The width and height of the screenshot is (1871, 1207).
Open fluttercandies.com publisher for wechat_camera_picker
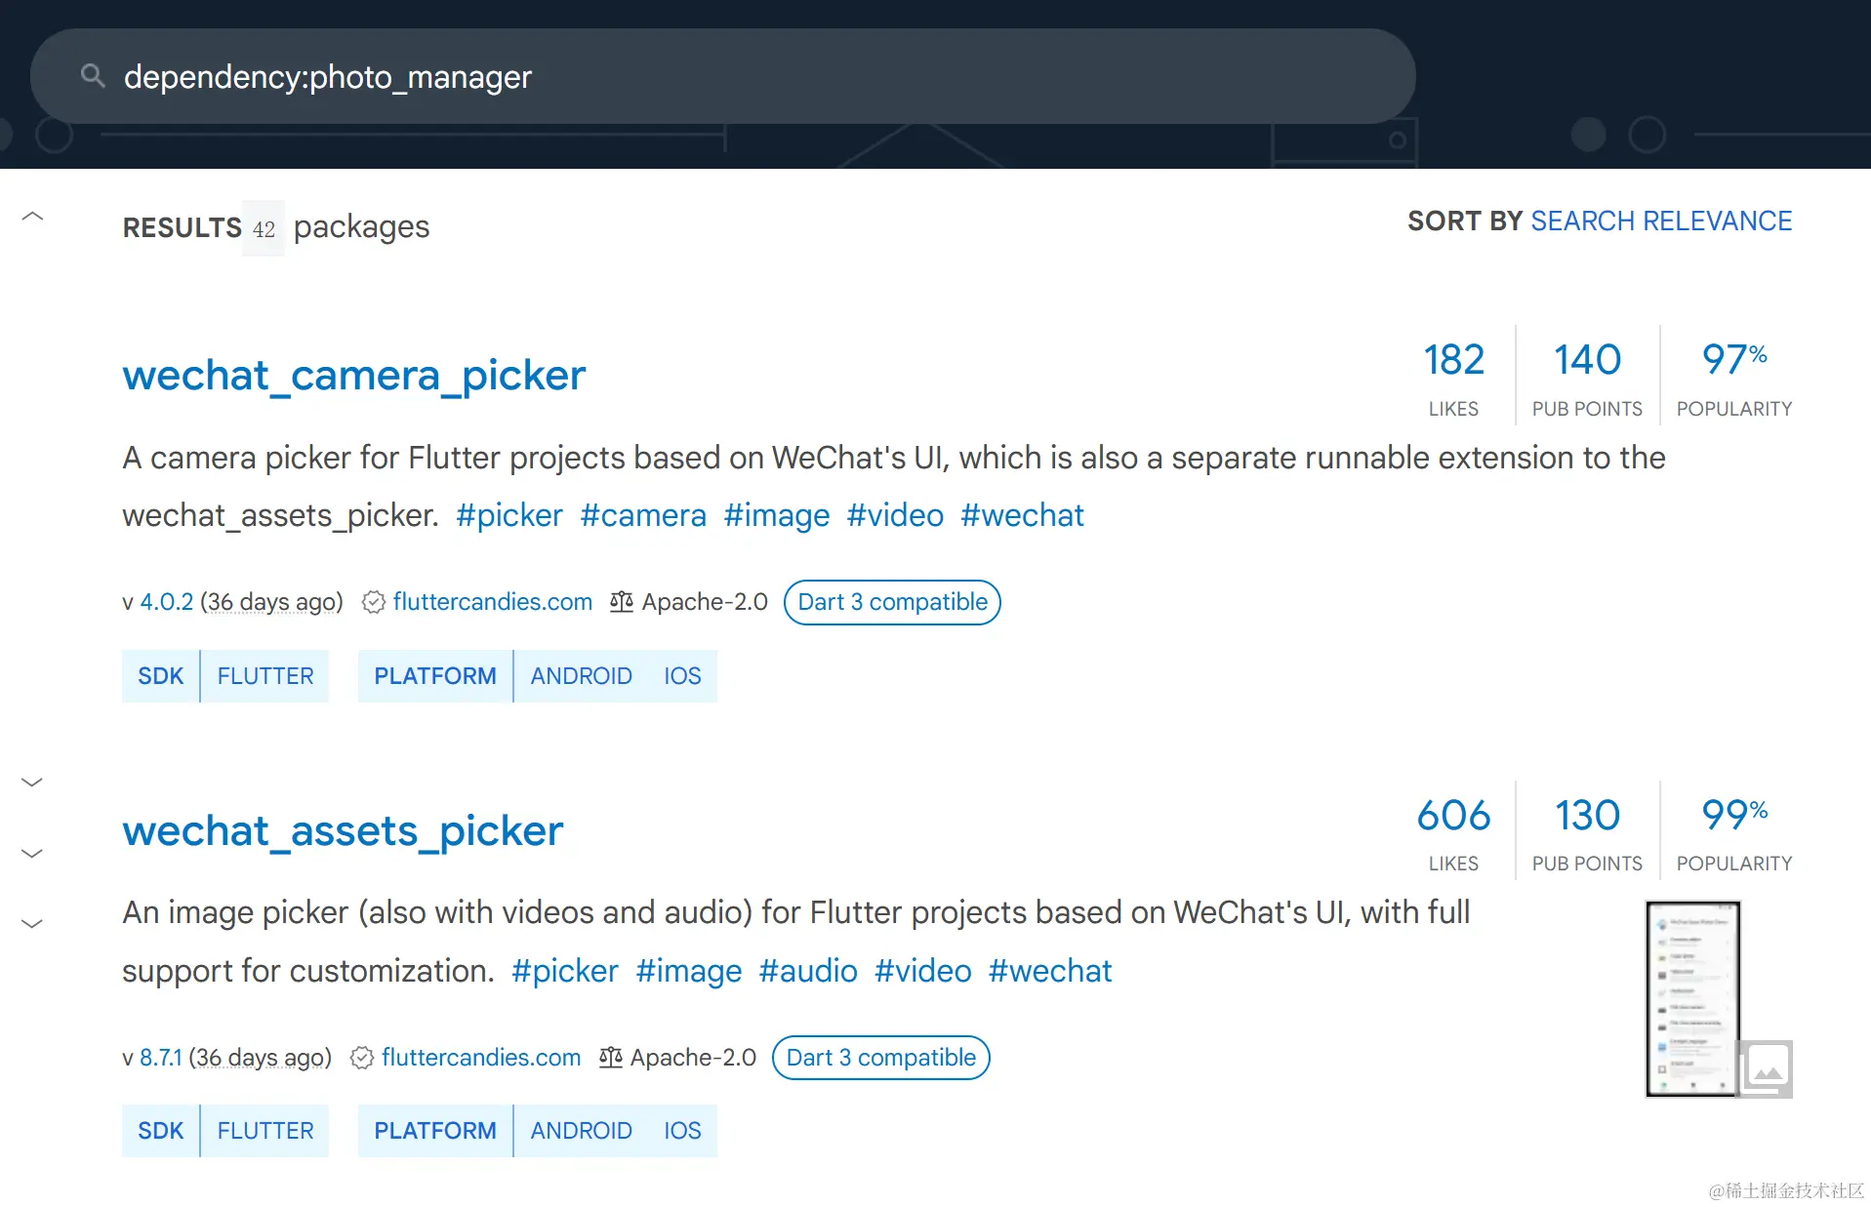coord(493,602)
